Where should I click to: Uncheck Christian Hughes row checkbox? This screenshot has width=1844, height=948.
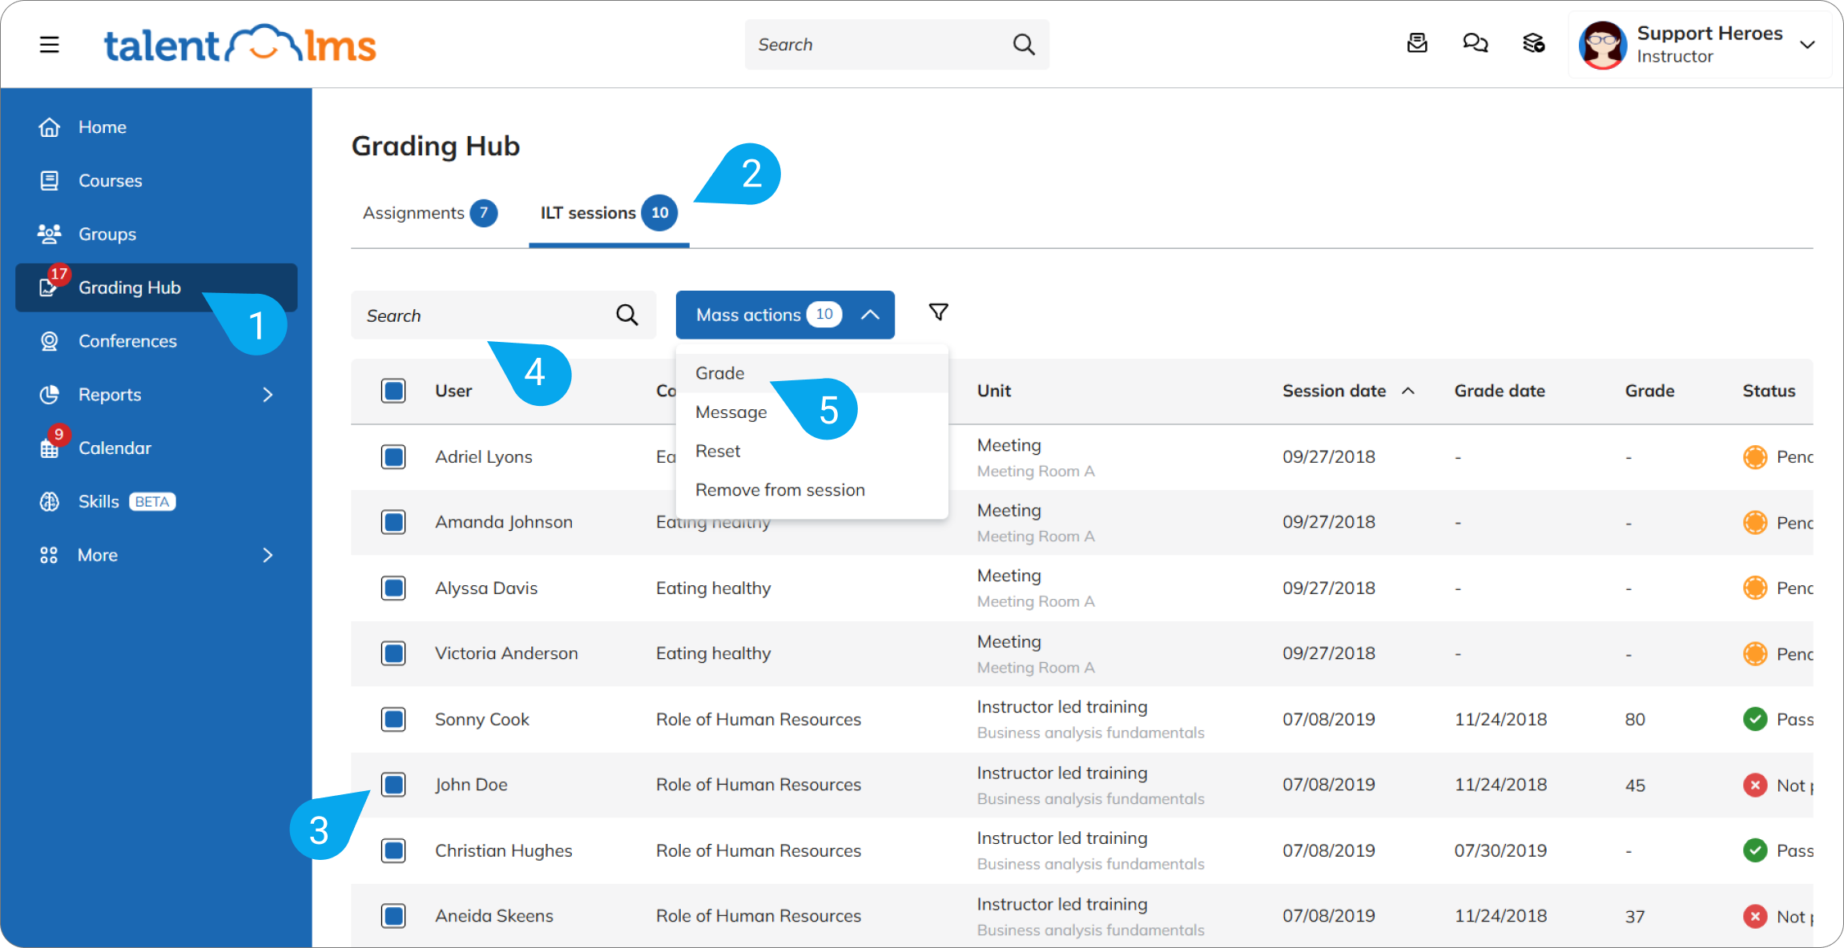(393, 850)
